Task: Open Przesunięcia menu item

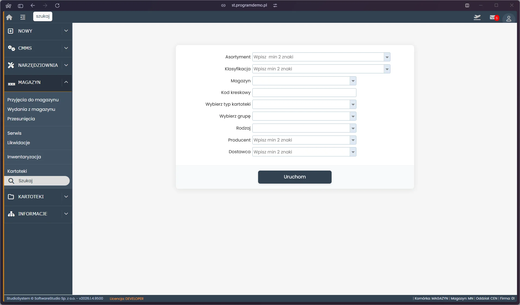Action: tap(21, 119)
